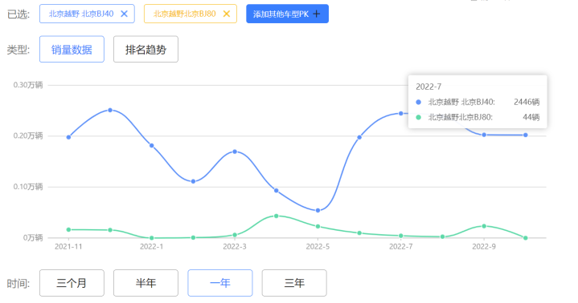Screen dimensions: 578x303
Task: Click the green legend dot in the tooltip
Action: [418, 117]
